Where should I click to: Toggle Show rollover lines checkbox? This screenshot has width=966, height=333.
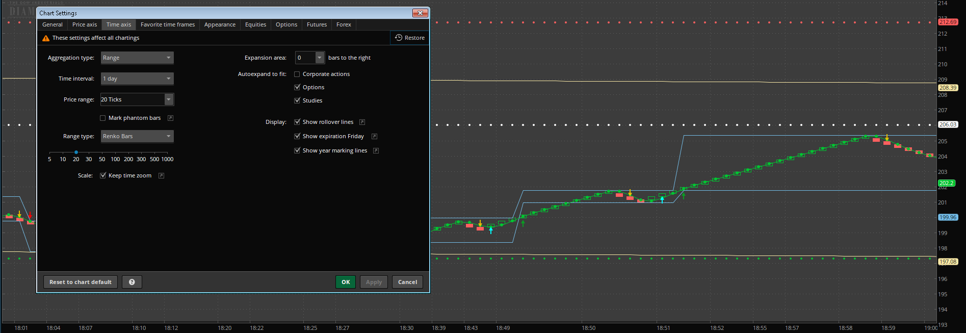297,122
